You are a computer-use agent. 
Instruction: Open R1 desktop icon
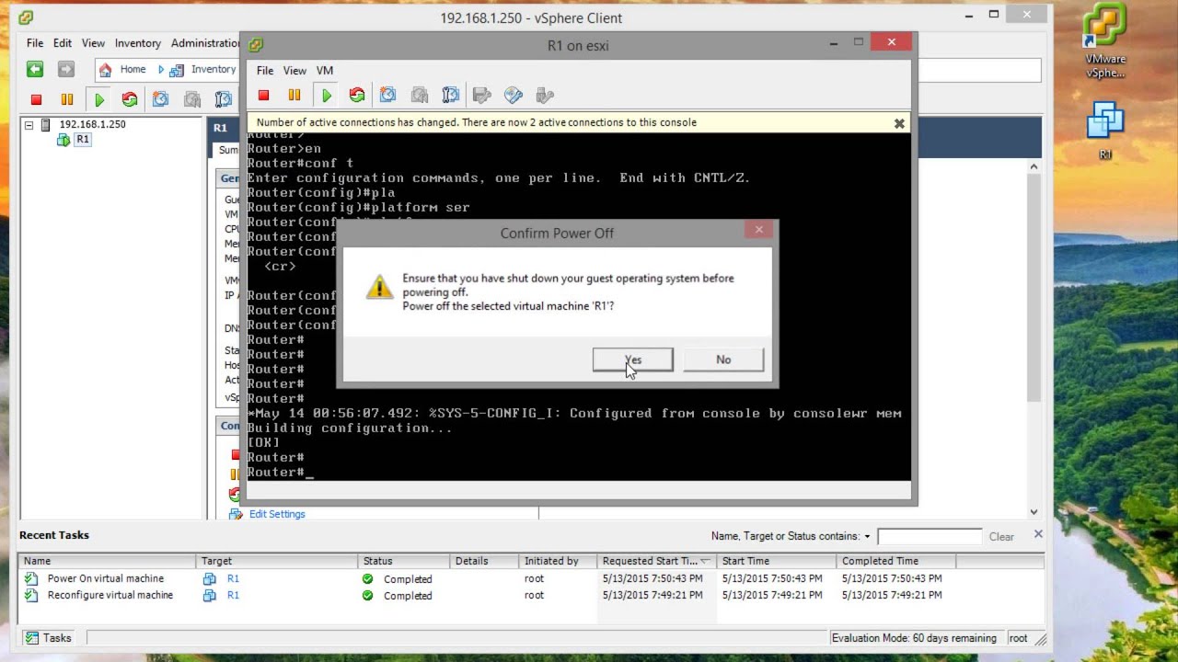click(1105, 130)
